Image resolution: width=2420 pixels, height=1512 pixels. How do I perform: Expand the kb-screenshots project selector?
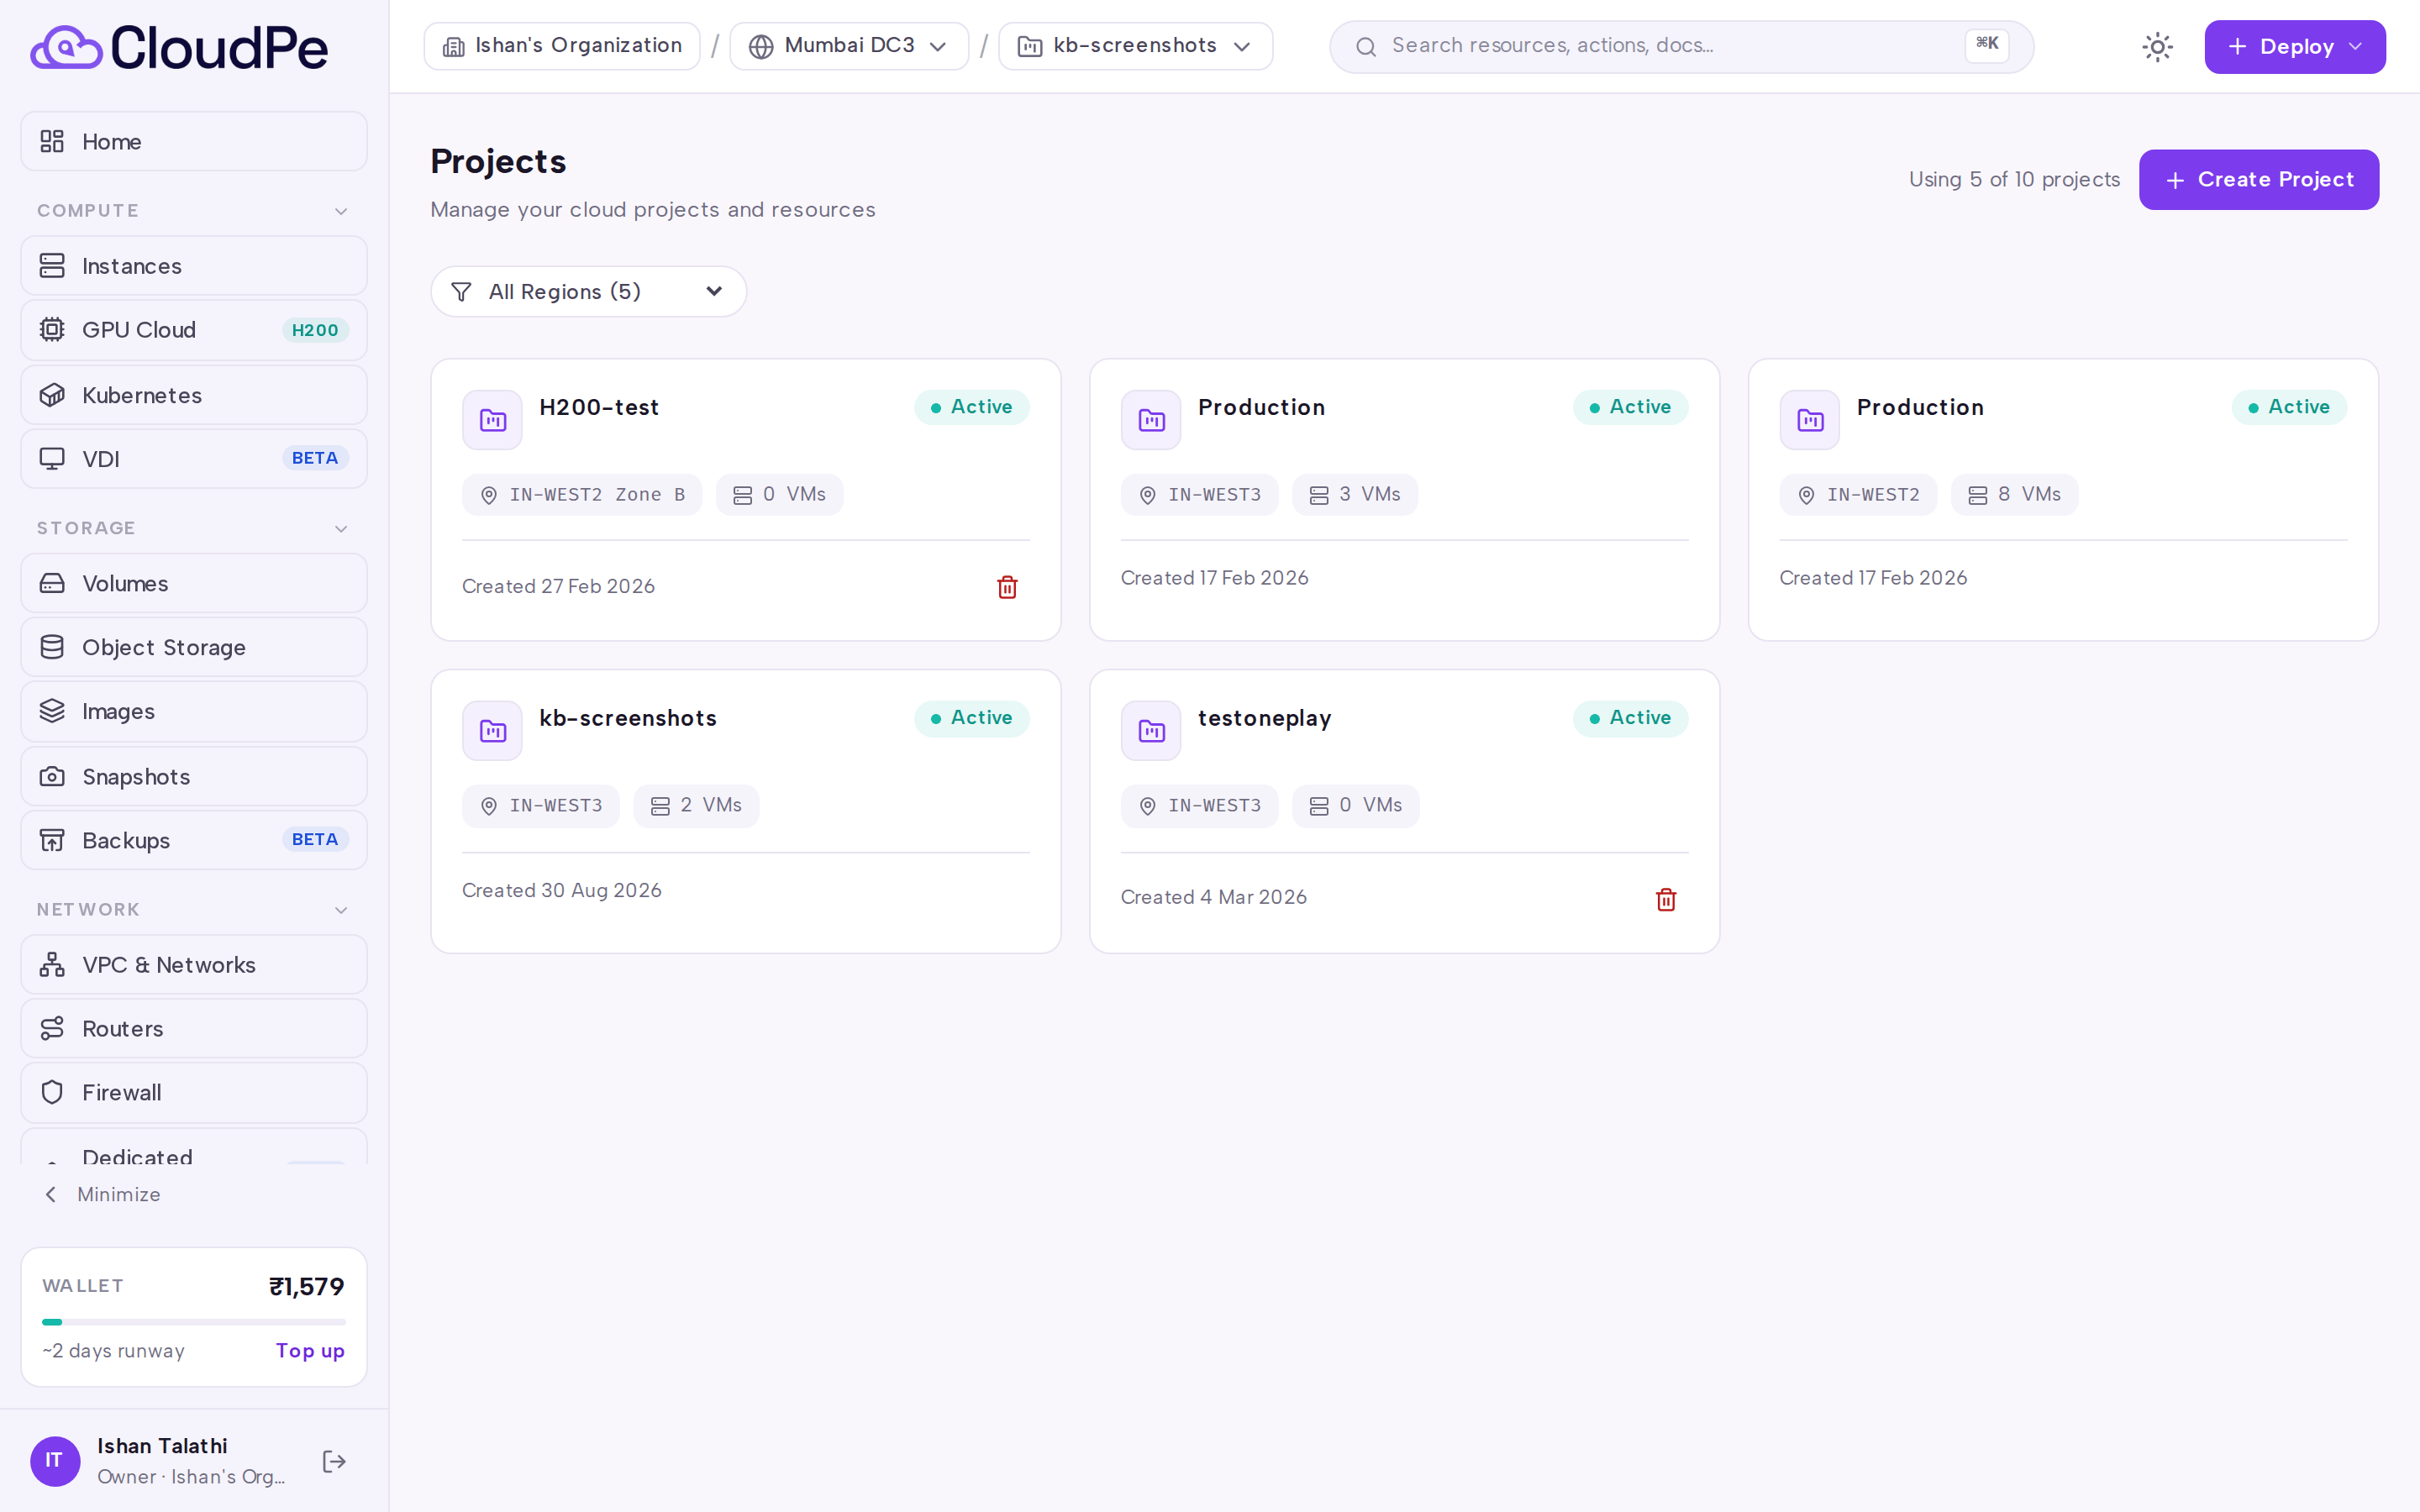tap(1135, 46)
